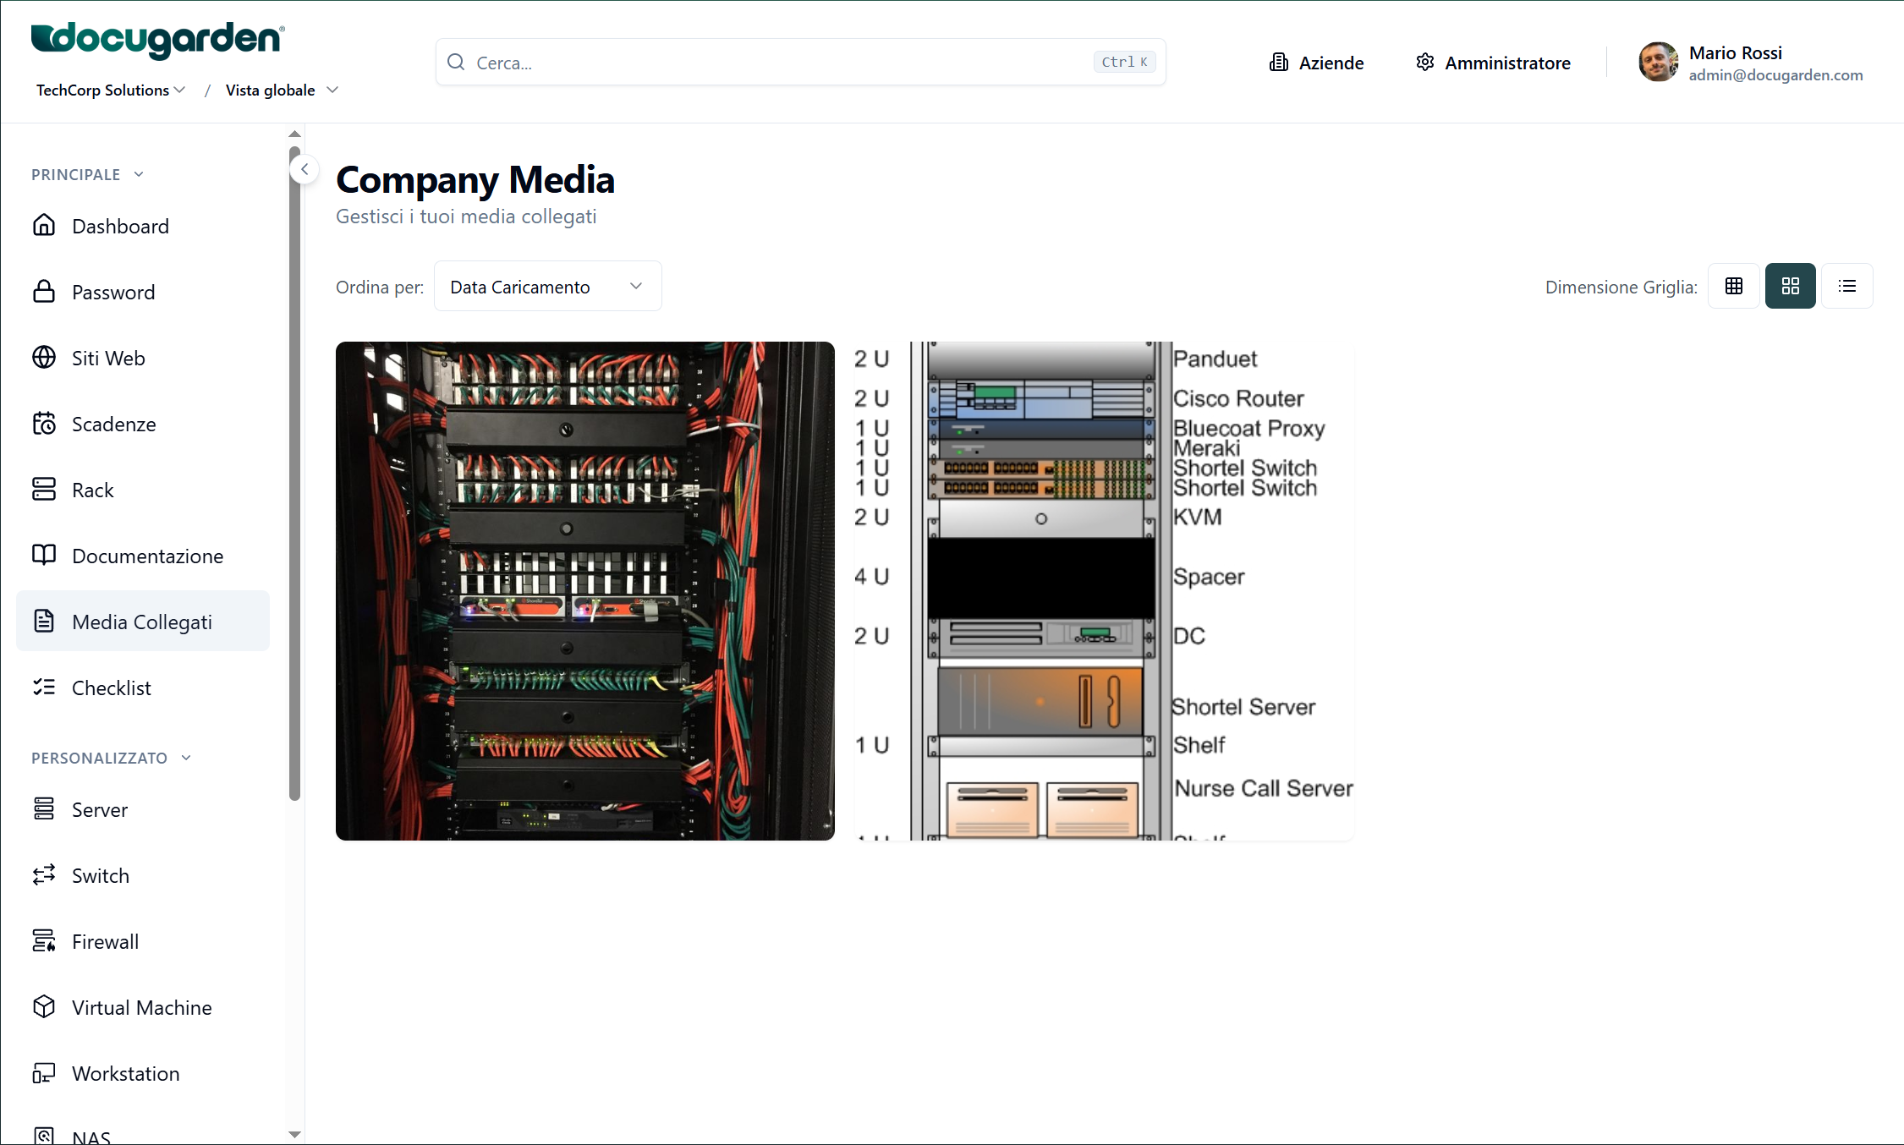Click the NAS drive icon
The height and width of the screenshot is (1145, 1904).
click(x=44, y=1136)
